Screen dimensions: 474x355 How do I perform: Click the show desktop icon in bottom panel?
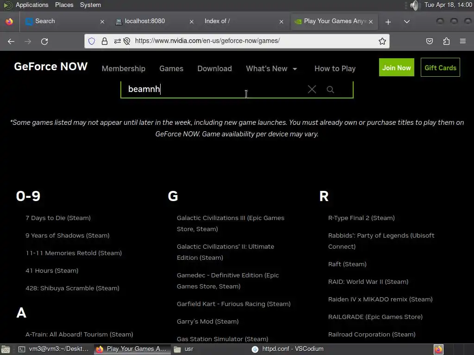tap(6, 349)
